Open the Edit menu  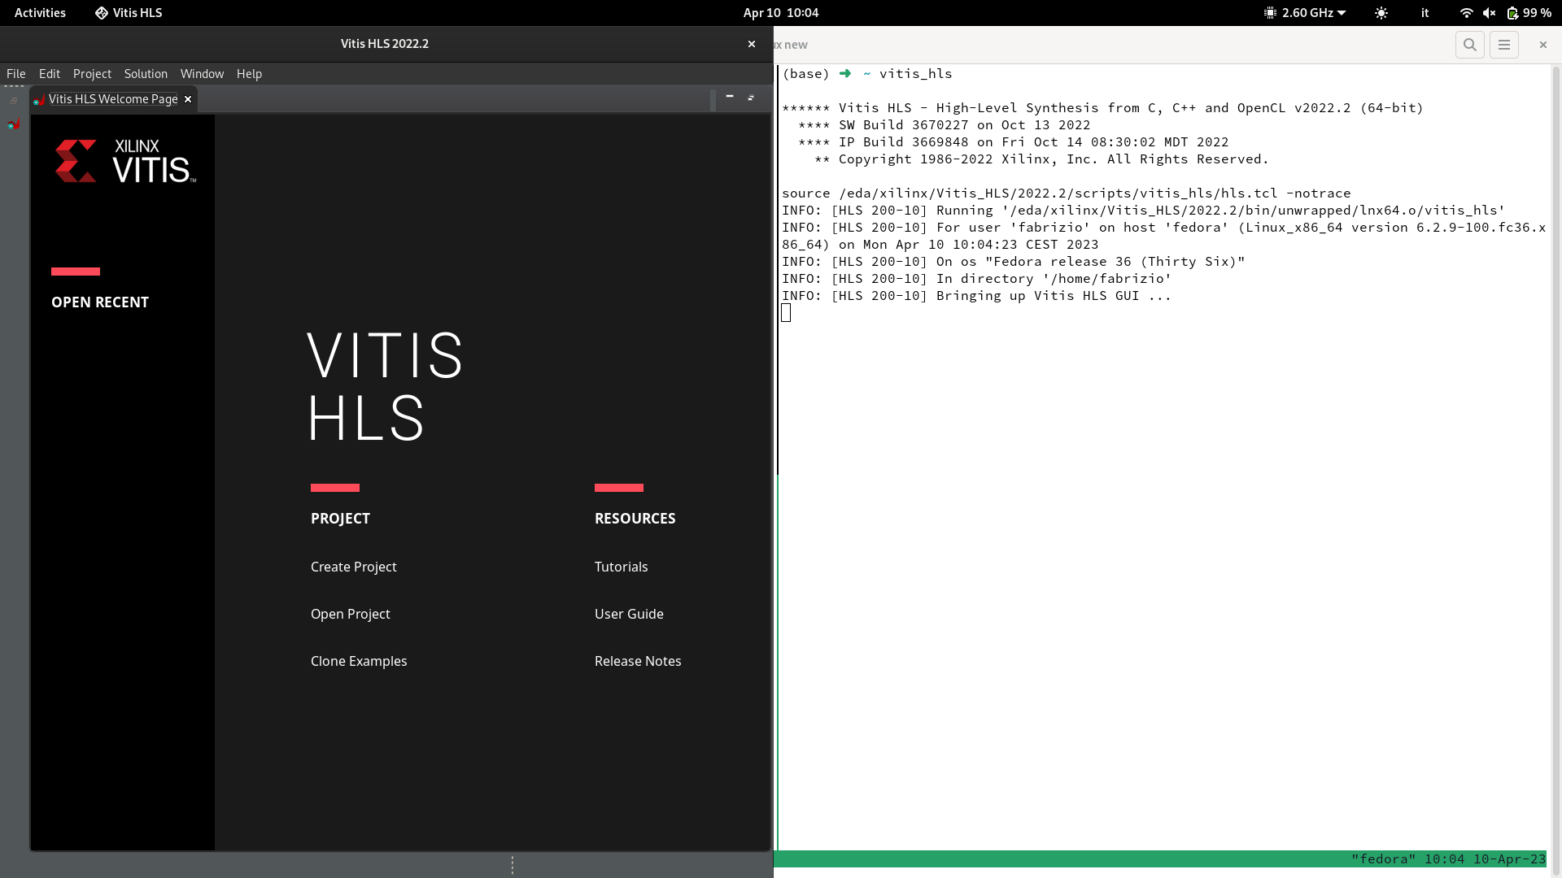[x=50, y=74]
